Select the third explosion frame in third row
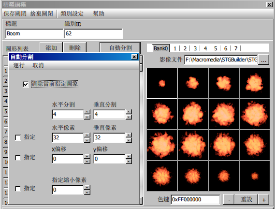275x209 pixels. 224,145
